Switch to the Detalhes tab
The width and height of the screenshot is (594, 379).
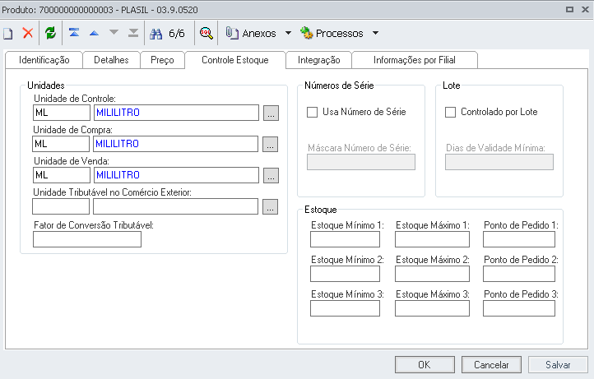click(x=111, y=60)
